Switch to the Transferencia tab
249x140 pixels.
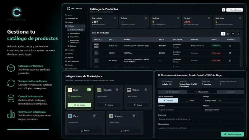click(172, 92)
